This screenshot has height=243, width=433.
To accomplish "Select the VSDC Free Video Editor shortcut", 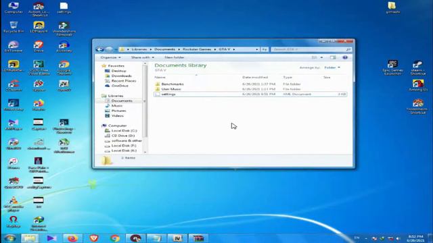I will click(x=39, y=67).
